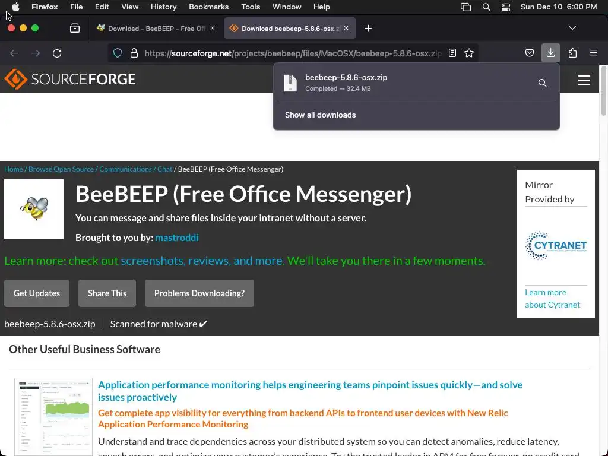Open Firefox application hamburger menu
This screenshot has height=456, width=608.
point(594,53)
